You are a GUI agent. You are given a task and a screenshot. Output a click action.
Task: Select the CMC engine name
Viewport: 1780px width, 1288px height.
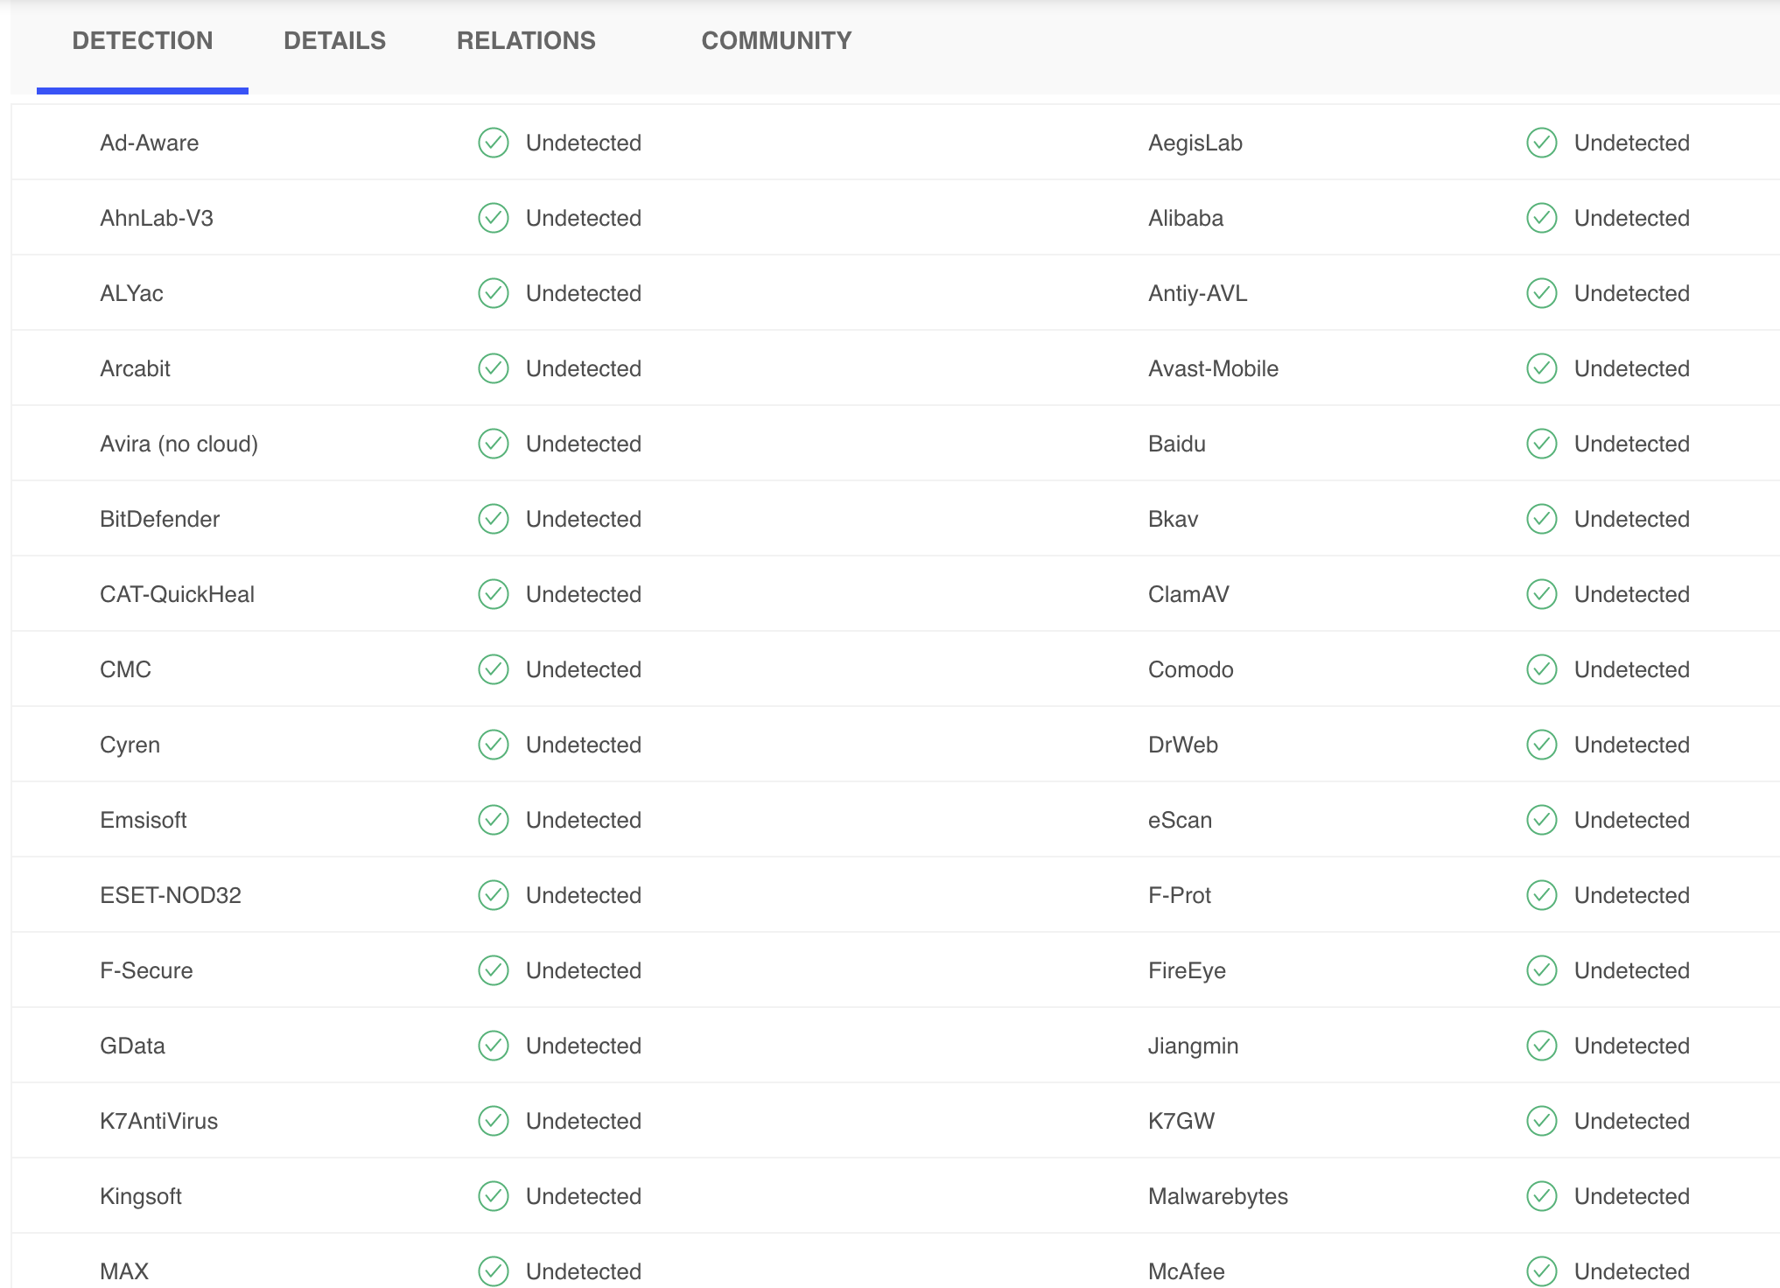(125, 669)
